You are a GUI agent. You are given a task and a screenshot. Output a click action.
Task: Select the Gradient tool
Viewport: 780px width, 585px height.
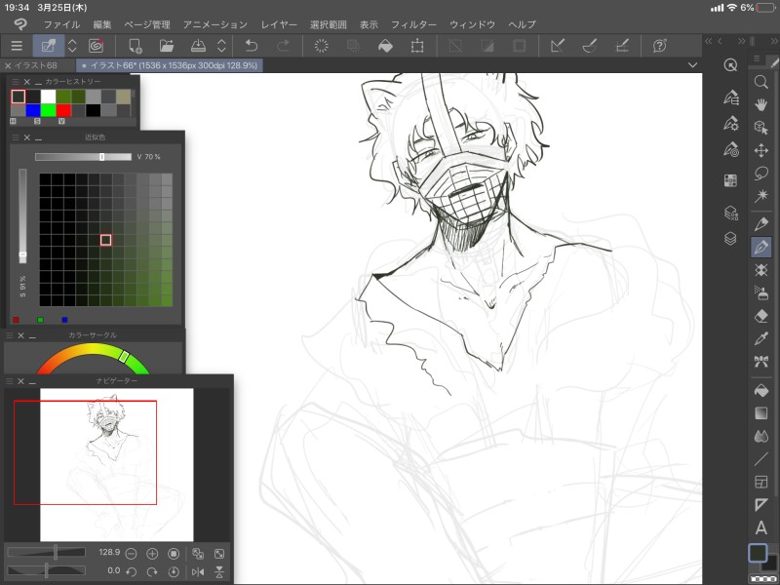point(761,412)
